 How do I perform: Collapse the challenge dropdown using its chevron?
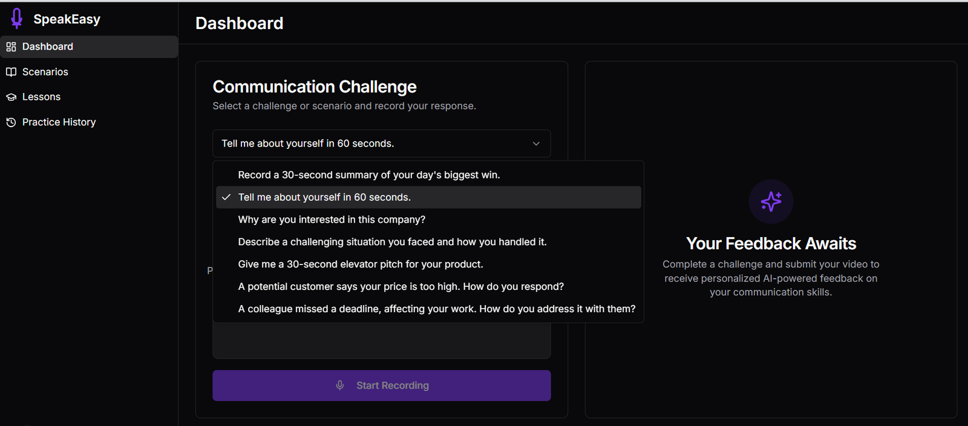[536, 143]
